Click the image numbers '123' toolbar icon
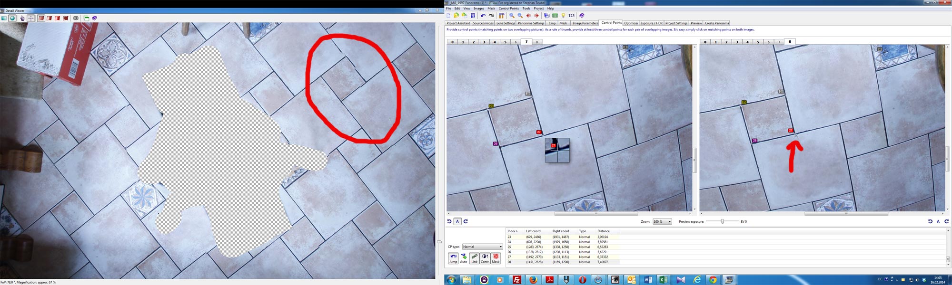 click(571, 16)
